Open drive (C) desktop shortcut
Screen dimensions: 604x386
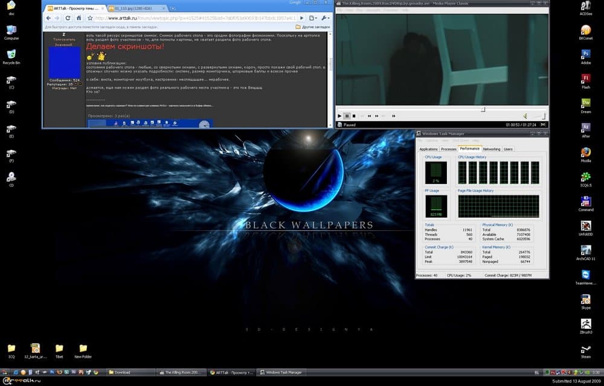point(11,81)
